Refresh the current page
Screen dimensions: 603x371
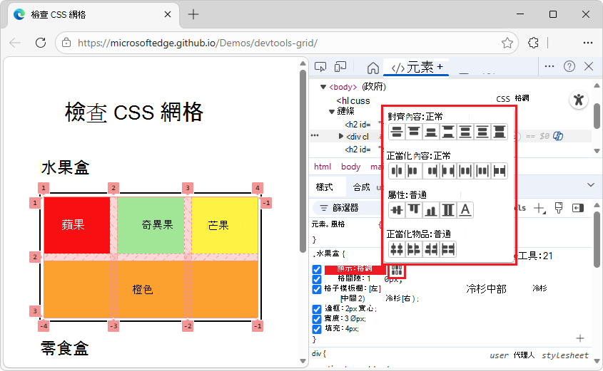click(41, 43)
